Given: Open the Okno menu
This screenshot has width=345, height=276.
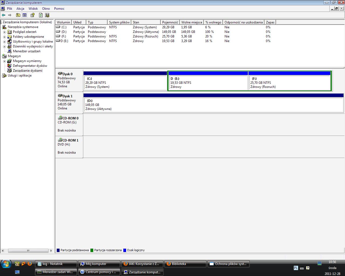Looking at the screenshot, I should 46,9.
